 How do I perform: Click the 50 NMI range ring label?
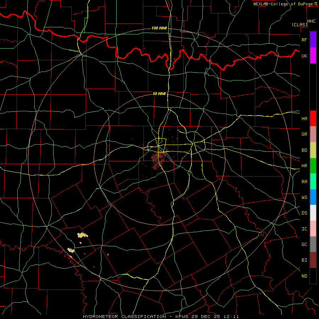click(x=159, y=94)
